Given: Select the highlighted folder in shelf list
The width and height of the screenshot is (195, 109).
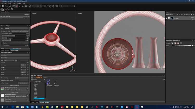Looking at the screenshot, I should click(39, 99).
